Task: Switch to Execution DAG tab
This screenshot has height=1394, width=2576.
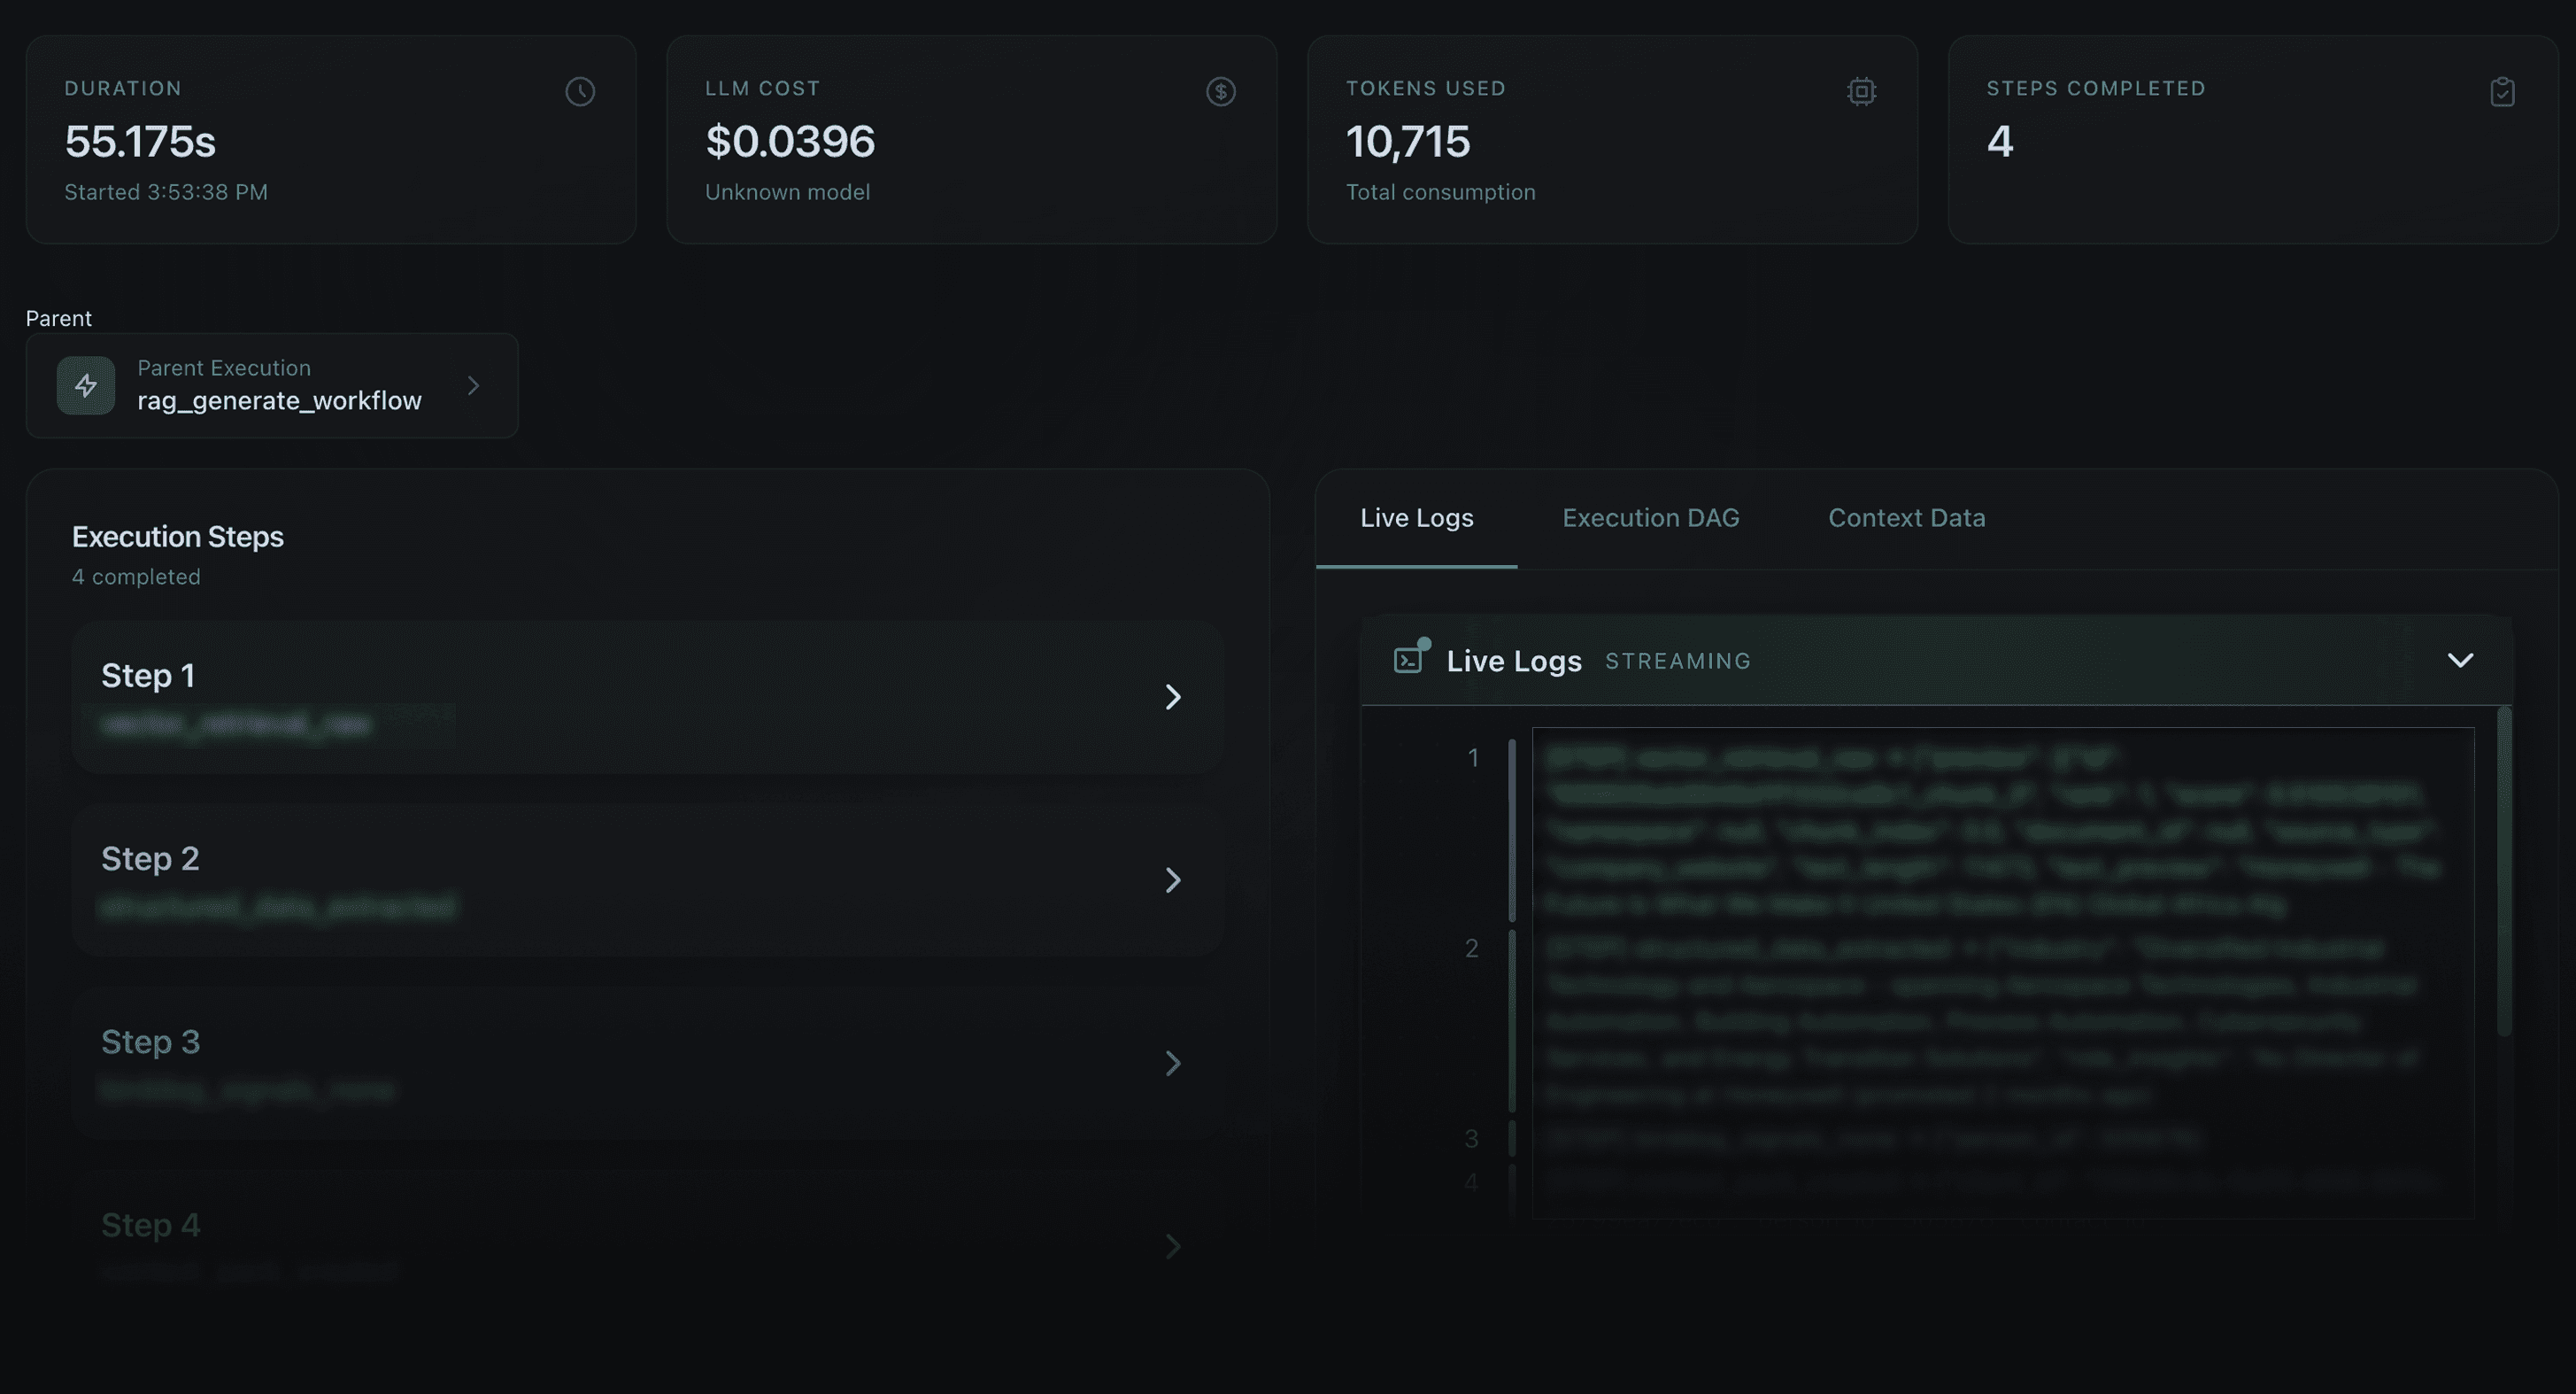Action: coord(1650,518)
